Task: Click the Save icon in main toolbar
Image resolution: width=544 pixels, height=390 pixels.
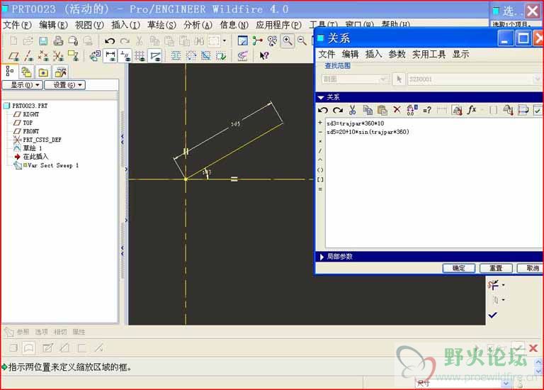Action: click(43, 41)
